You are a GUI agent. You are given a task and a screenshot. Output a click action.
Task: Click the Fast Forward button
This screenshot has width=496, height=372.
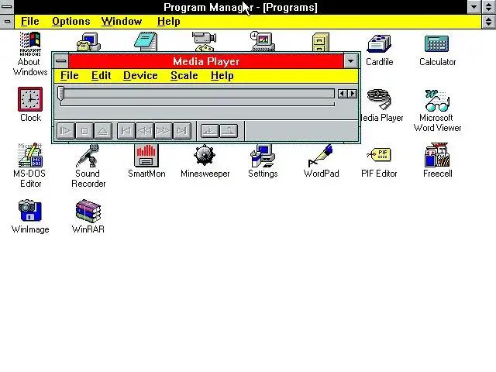pyautogui.click(x=164, y=131)
